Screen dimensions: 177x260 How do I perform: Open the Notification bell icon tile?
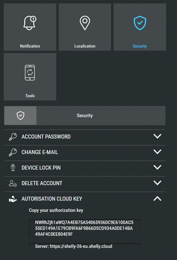pyautogui.click(x=30, y=23)
